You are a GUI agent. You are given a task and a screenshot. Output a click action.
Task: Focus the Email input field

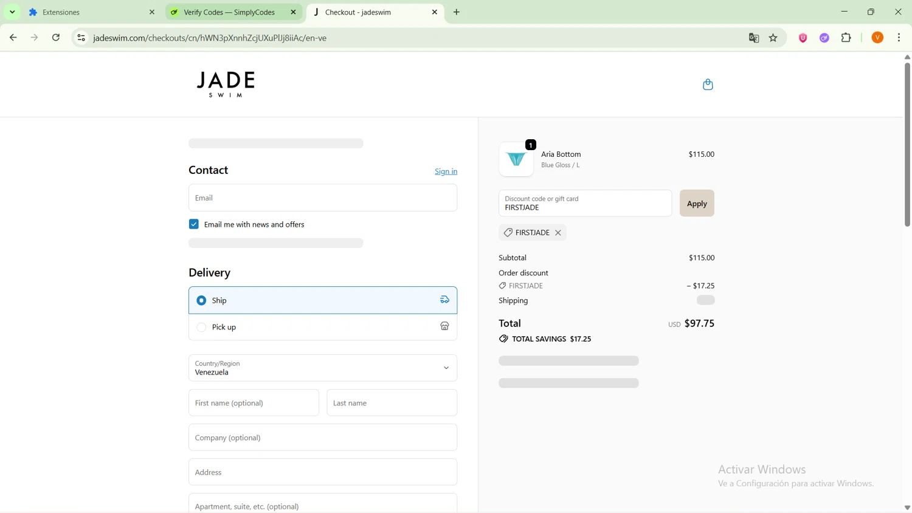[x=323, y=198]
